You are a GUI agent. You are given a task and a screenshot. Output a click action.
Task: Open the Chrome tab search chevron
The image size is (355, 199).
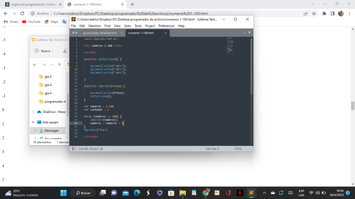(313, 4)
